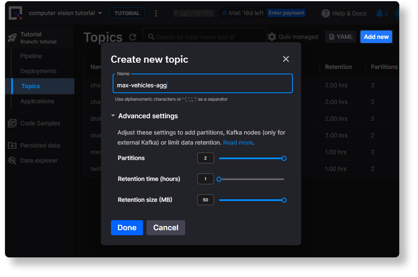
Task: Click the Retention size value box
Action: tap(205, 200)
